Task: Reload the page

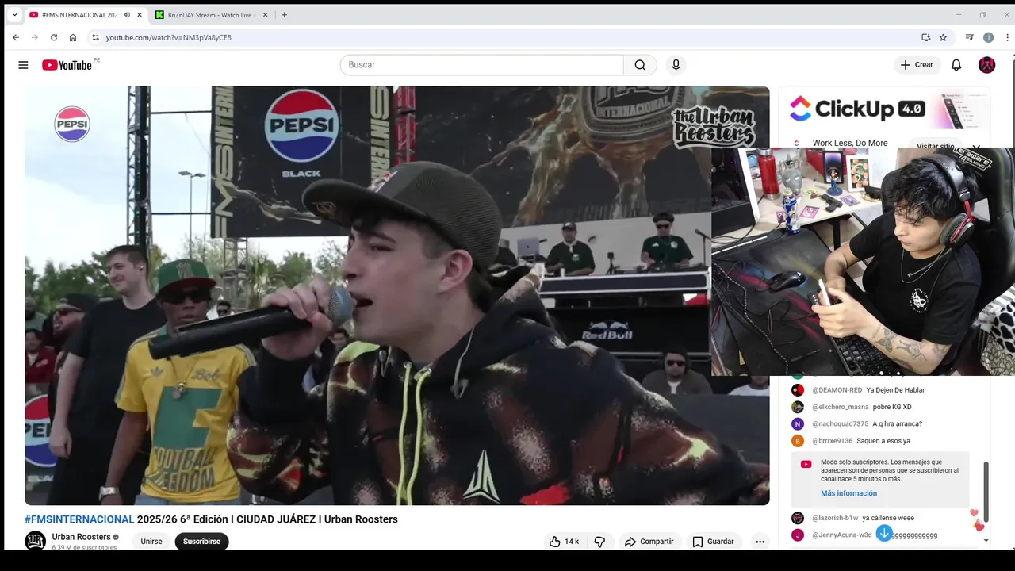Action: pyautogui.click(x=54, y=37)
